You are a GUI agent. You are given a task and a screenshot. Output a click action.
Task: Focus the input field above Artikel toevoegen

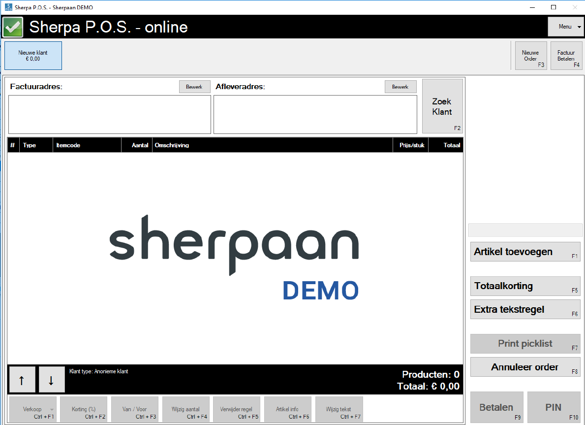pos(525,230)
